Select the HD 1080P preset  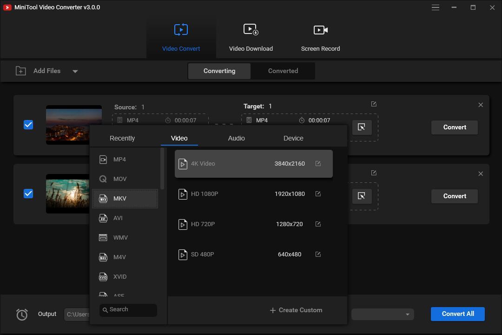(x=254, y=194)
